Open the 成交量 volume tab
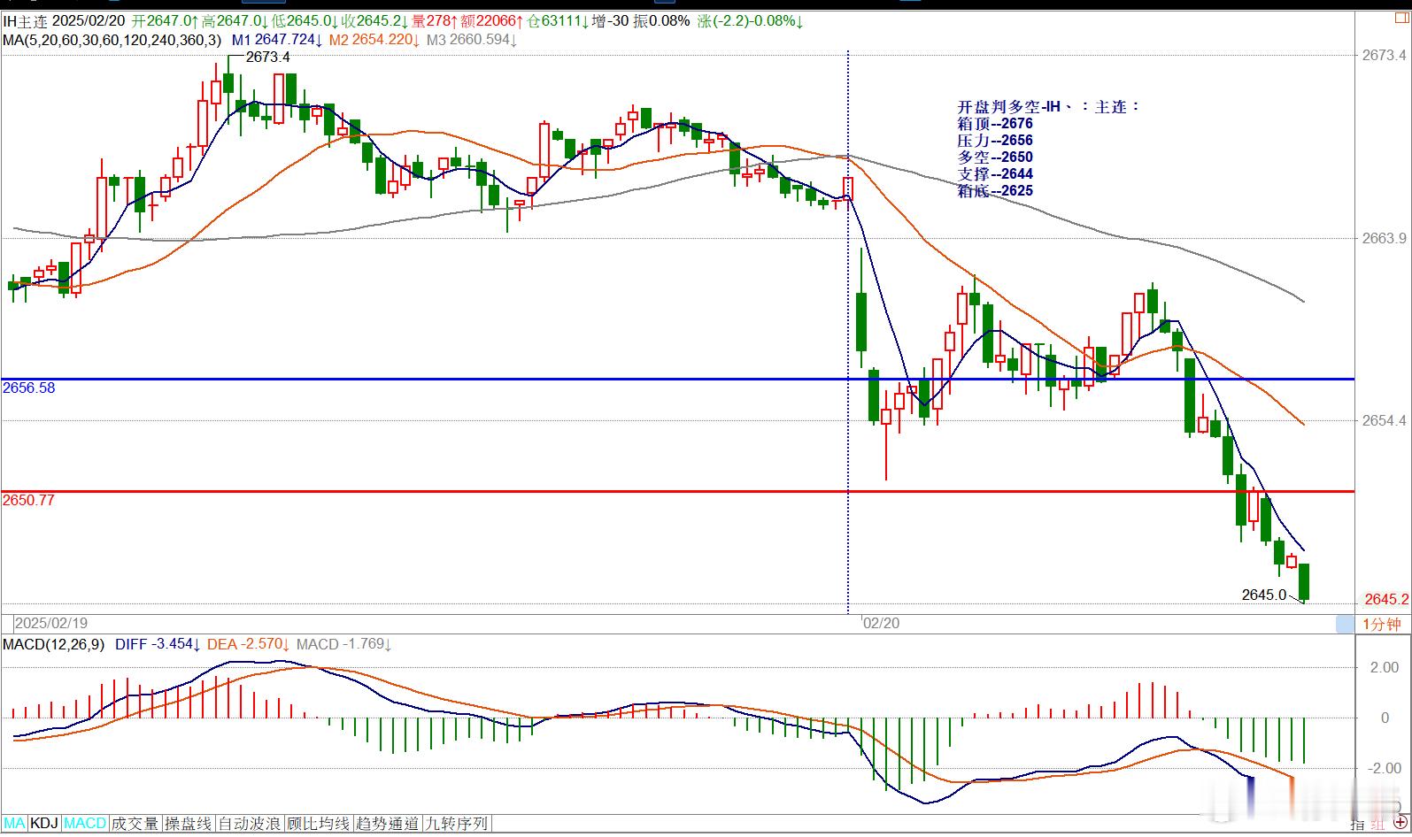Image resolution: width=1412 pixels, height=837 pixels. (135, 824)
